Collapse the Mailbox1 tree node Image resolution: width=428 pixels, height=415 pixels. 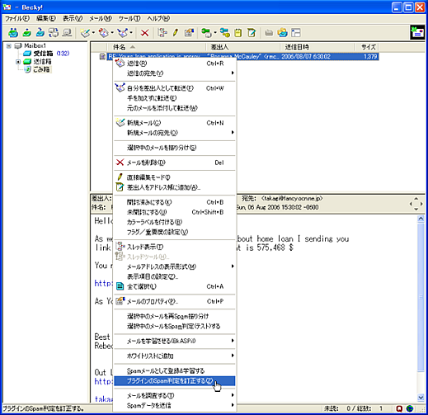(9, 45)
